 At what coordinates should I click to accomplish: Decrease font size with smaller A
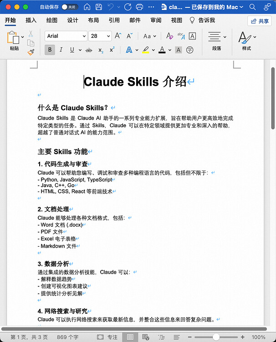point(130,36)
